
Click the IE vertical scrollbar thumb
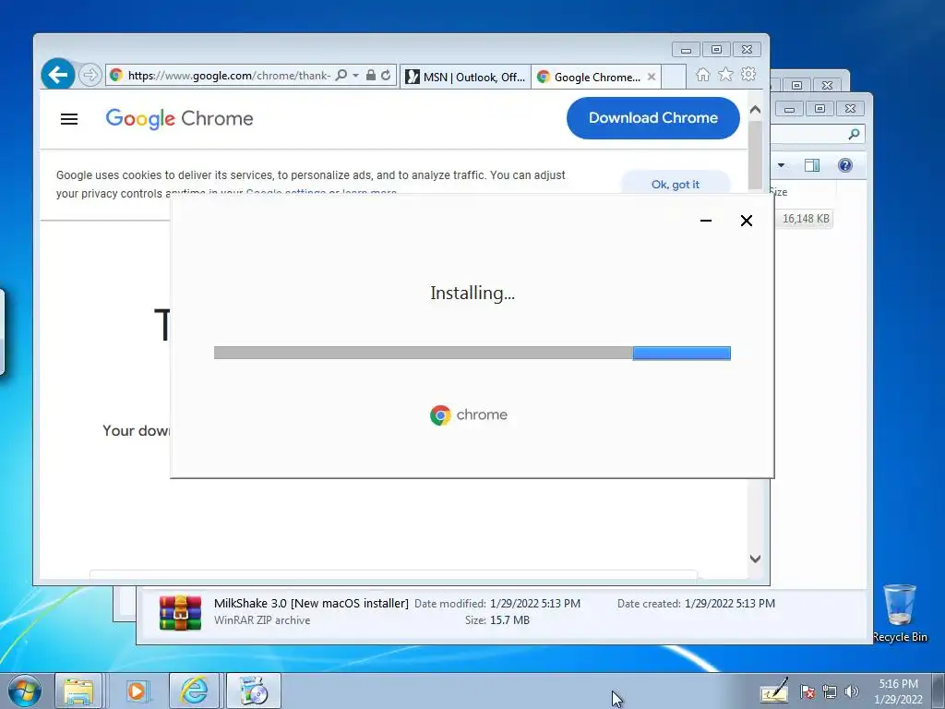point(755,155)
